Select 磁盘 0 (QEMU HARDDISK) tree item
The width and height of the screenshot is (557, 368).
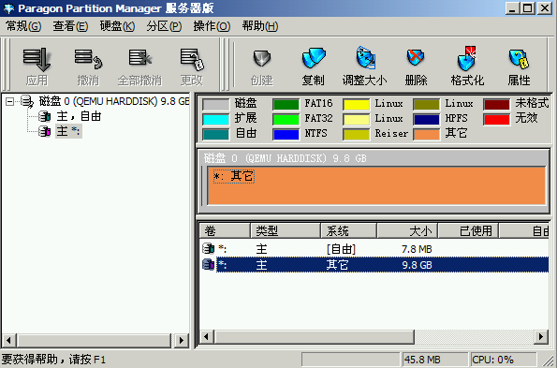tap(113, 101)
